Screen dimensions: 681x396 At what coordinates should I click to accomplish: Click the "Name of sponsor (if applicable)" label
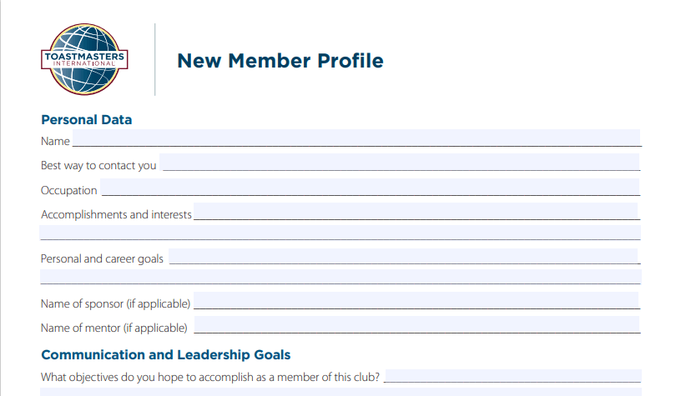pos(115,303)
